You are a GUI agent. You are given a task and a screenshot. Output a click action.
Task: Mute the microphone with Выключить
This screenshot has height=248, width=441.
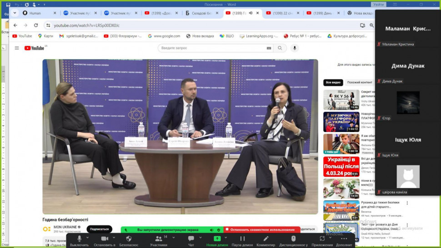pos(79,241)
